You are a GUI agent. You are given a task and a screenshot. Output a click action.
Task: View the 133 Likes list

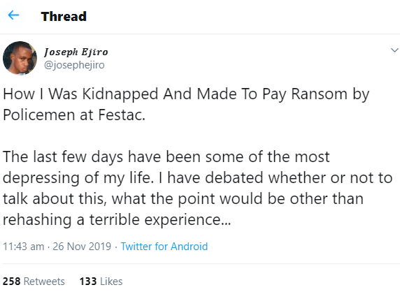101,282
